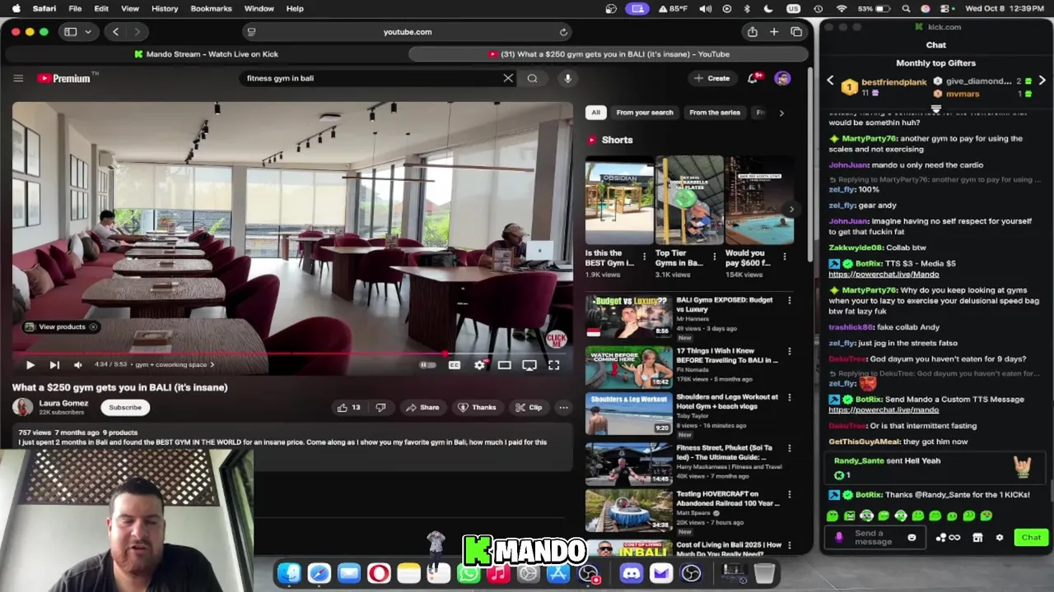Expand the 'gym + coworking space' chapter

[x=175, y=365]
